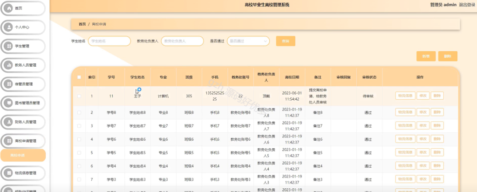Screen dimensions: 477x192
Task: Click 物流信息 button for row 学号8
Action: pos(405,112)
